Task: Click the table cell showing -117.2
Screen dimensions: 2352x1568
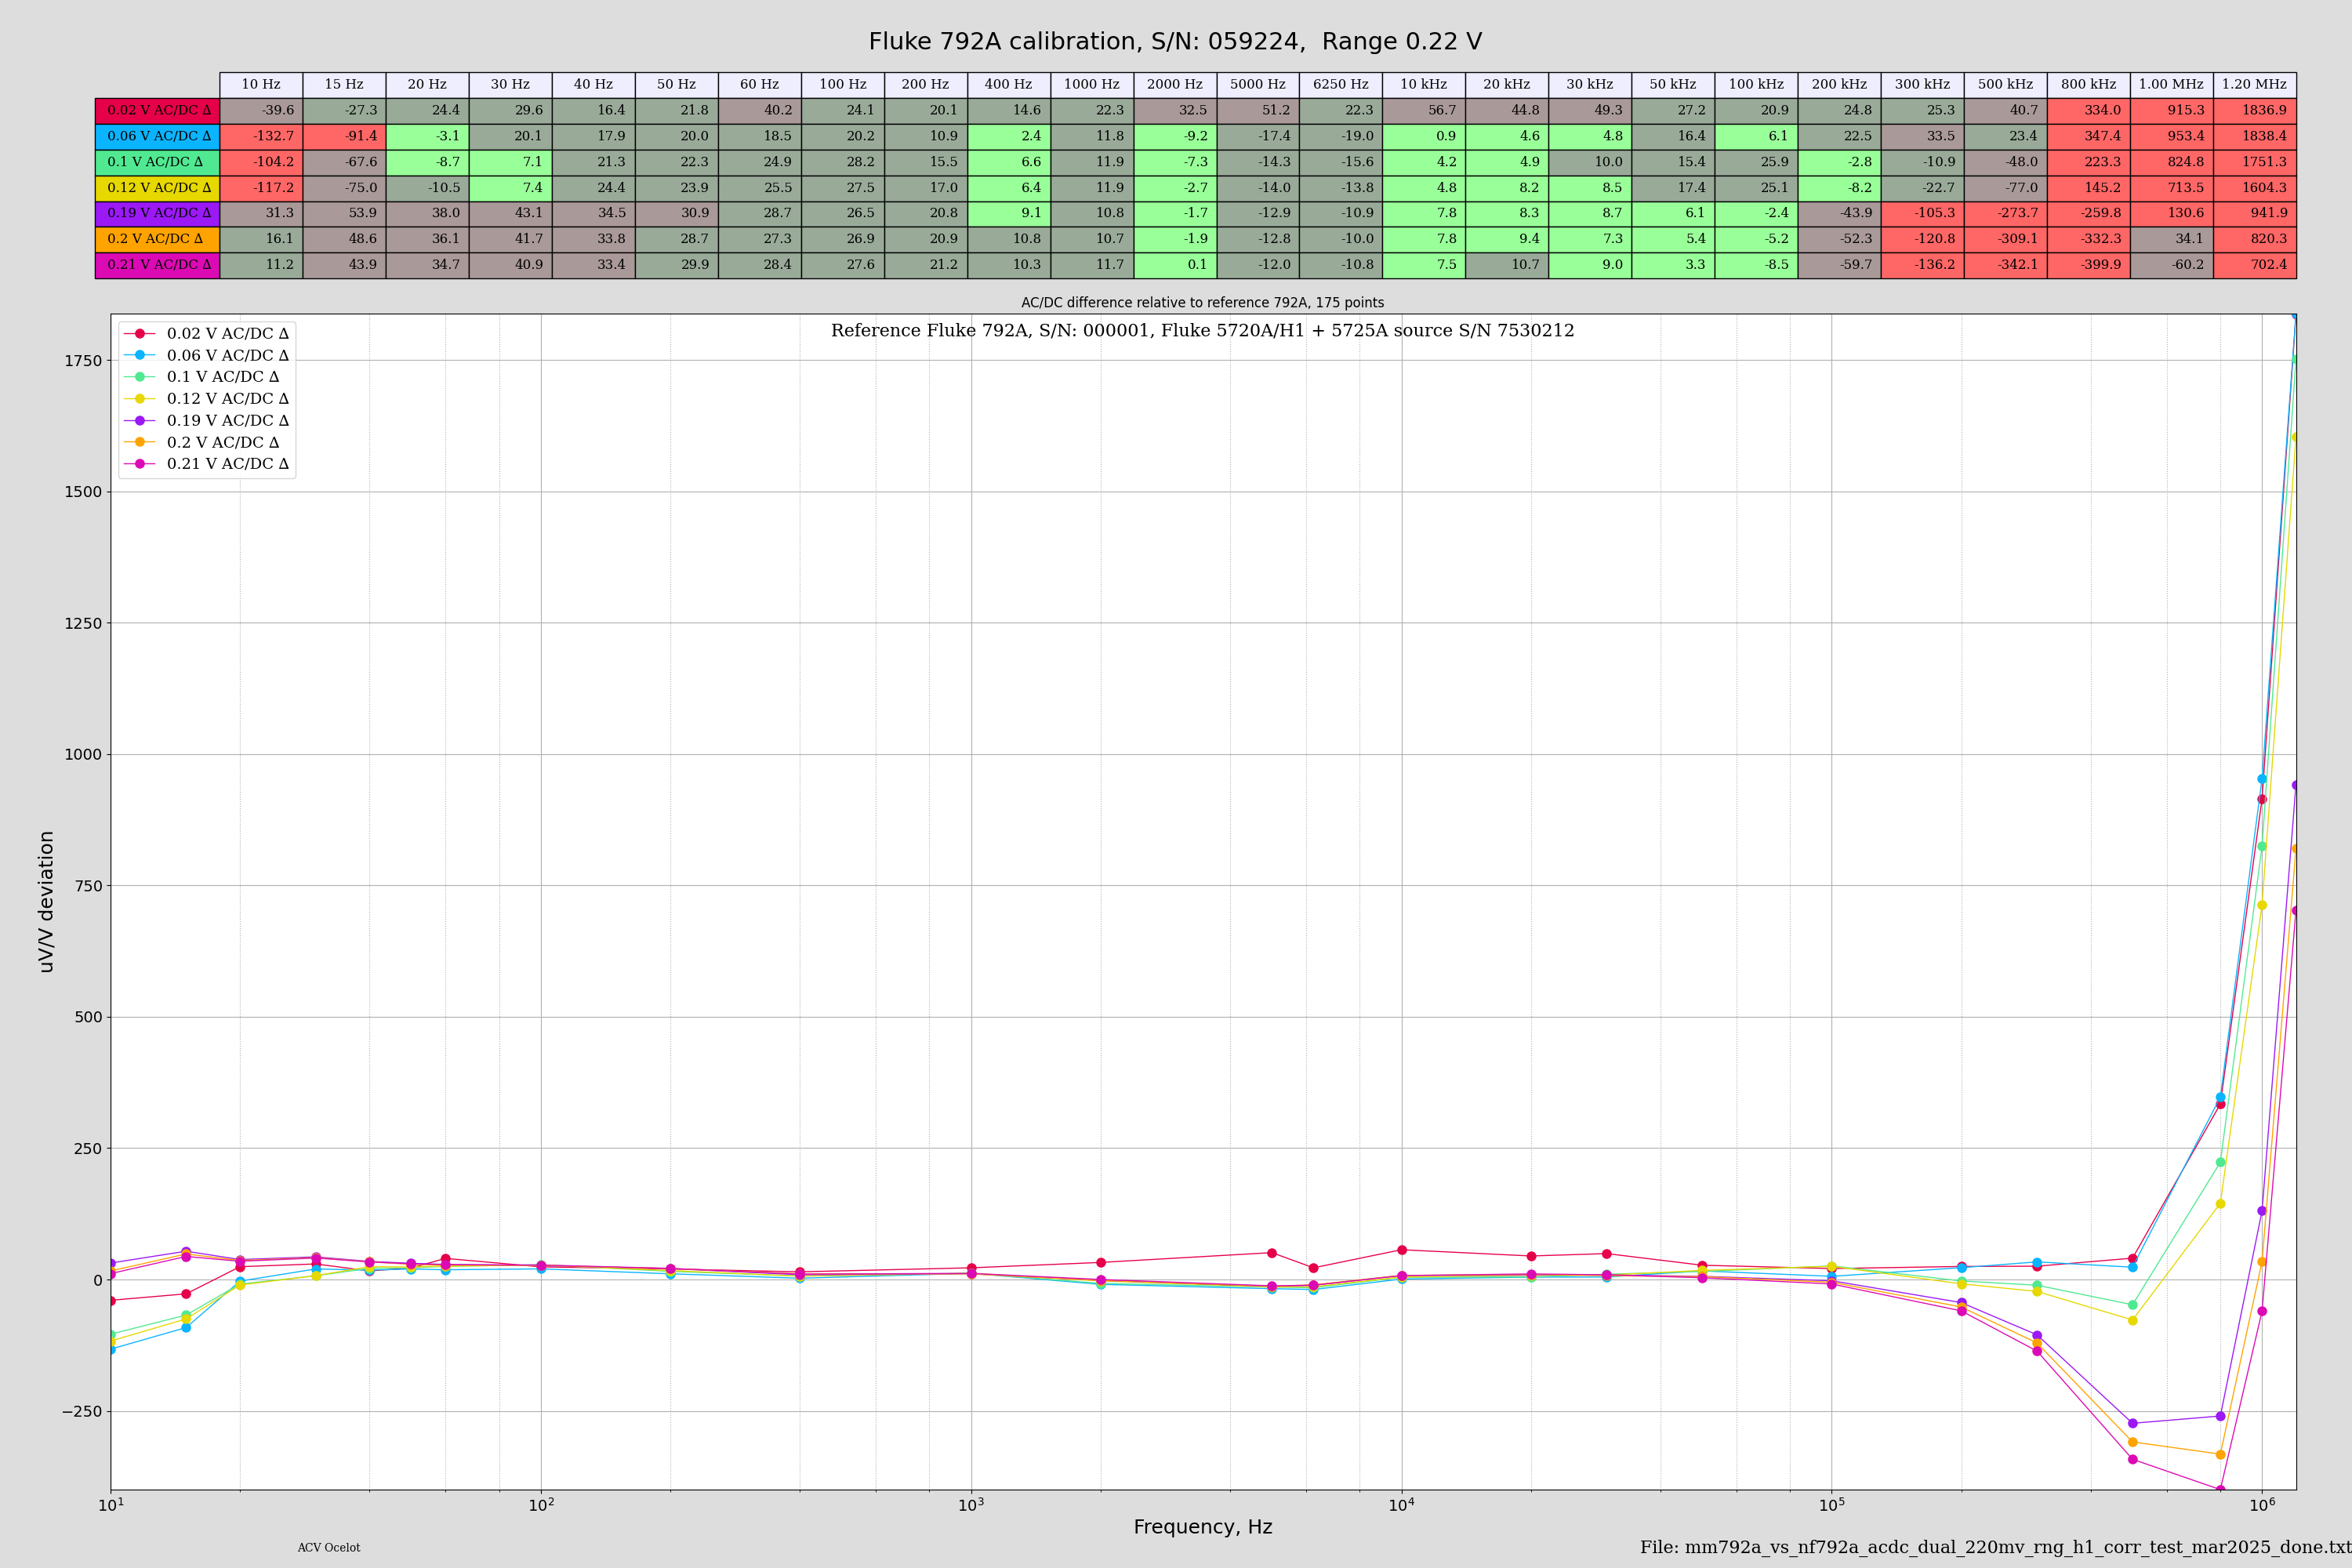Action: pos(261,188)
